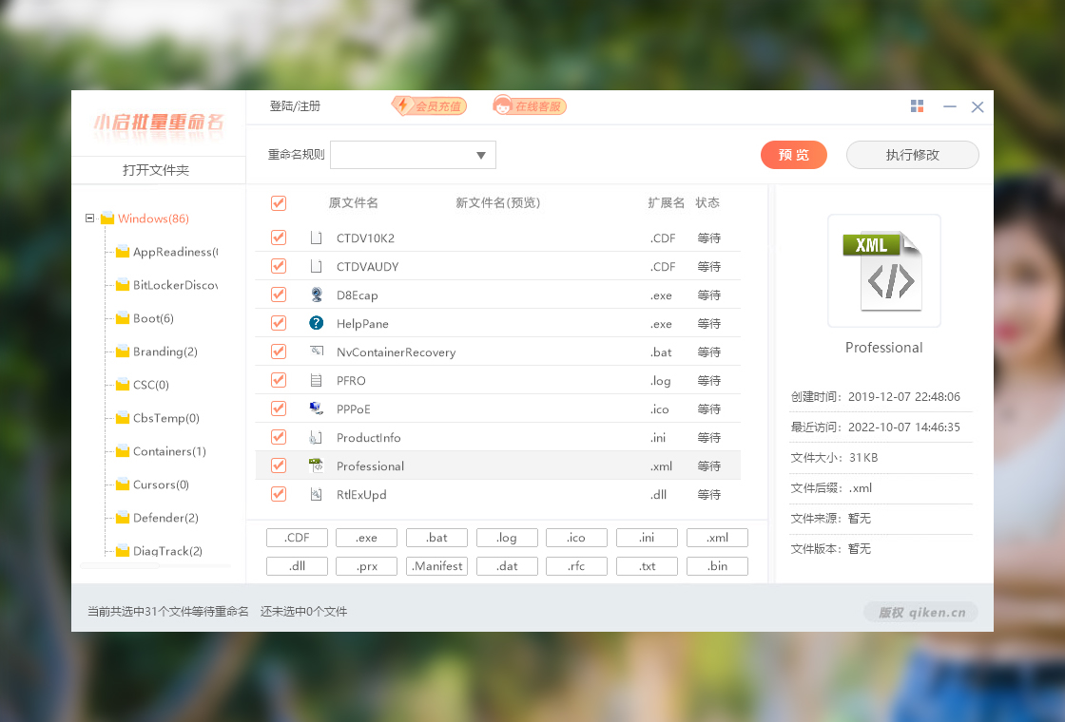Image resolution: width=1065 pixels, height=722 pixels.
Task: Click the login/register link
Action: [295, 105]
